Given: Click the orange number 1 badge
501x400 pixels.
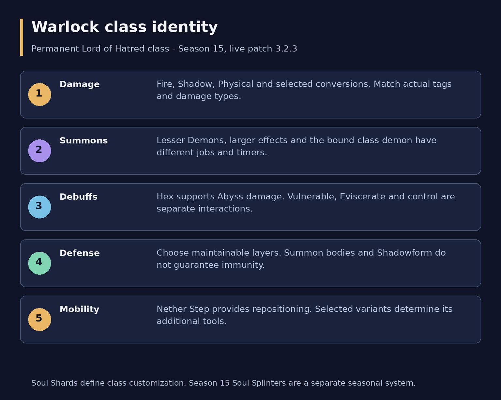Looking at the screenshot, I should 39,94.
